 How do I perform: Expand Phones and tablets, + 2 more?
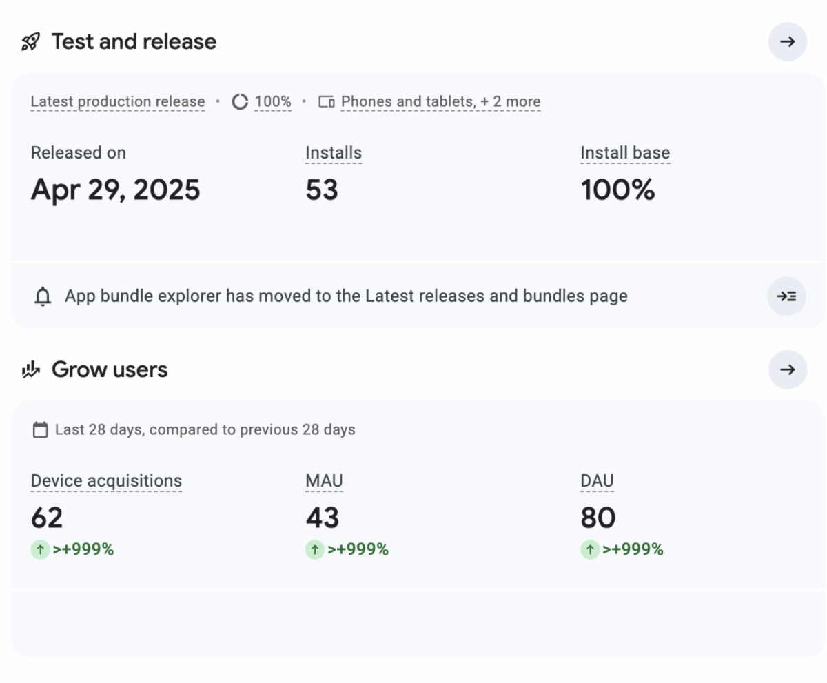click(x=440, y=102)
